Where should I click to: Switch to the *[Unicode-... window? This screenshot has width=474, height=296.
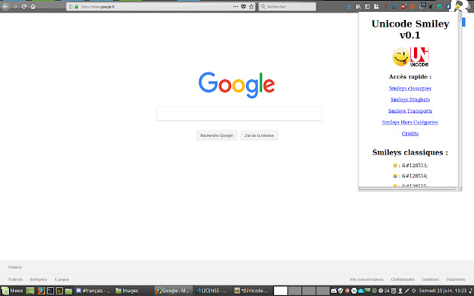252,291
